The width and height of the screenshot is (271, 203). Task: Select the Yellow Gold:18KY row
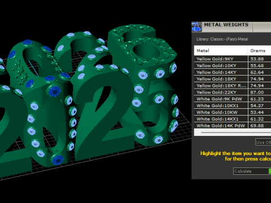[x=233, y=79]
